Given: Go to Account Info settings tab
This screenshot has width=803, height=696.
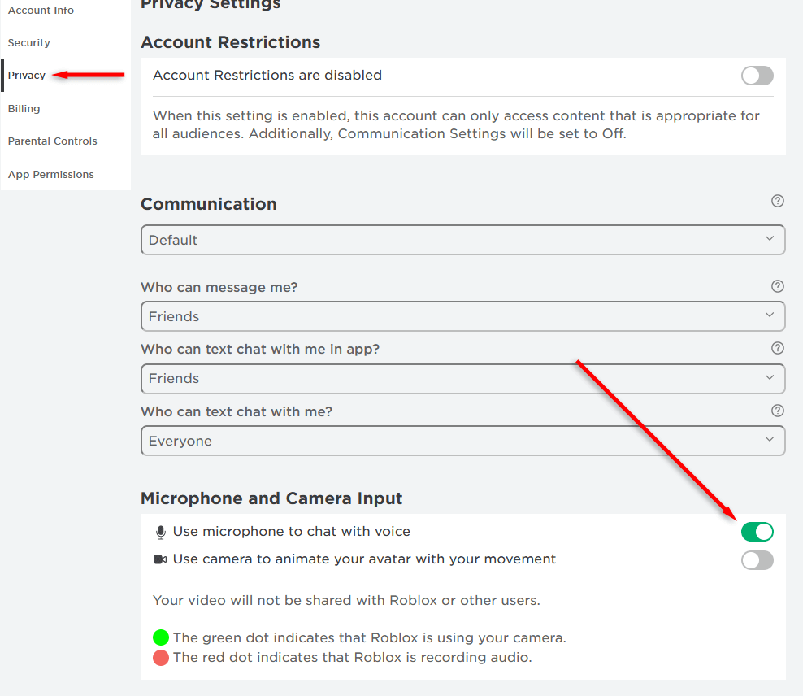Looking at the screenshot, I should point(41,11).
